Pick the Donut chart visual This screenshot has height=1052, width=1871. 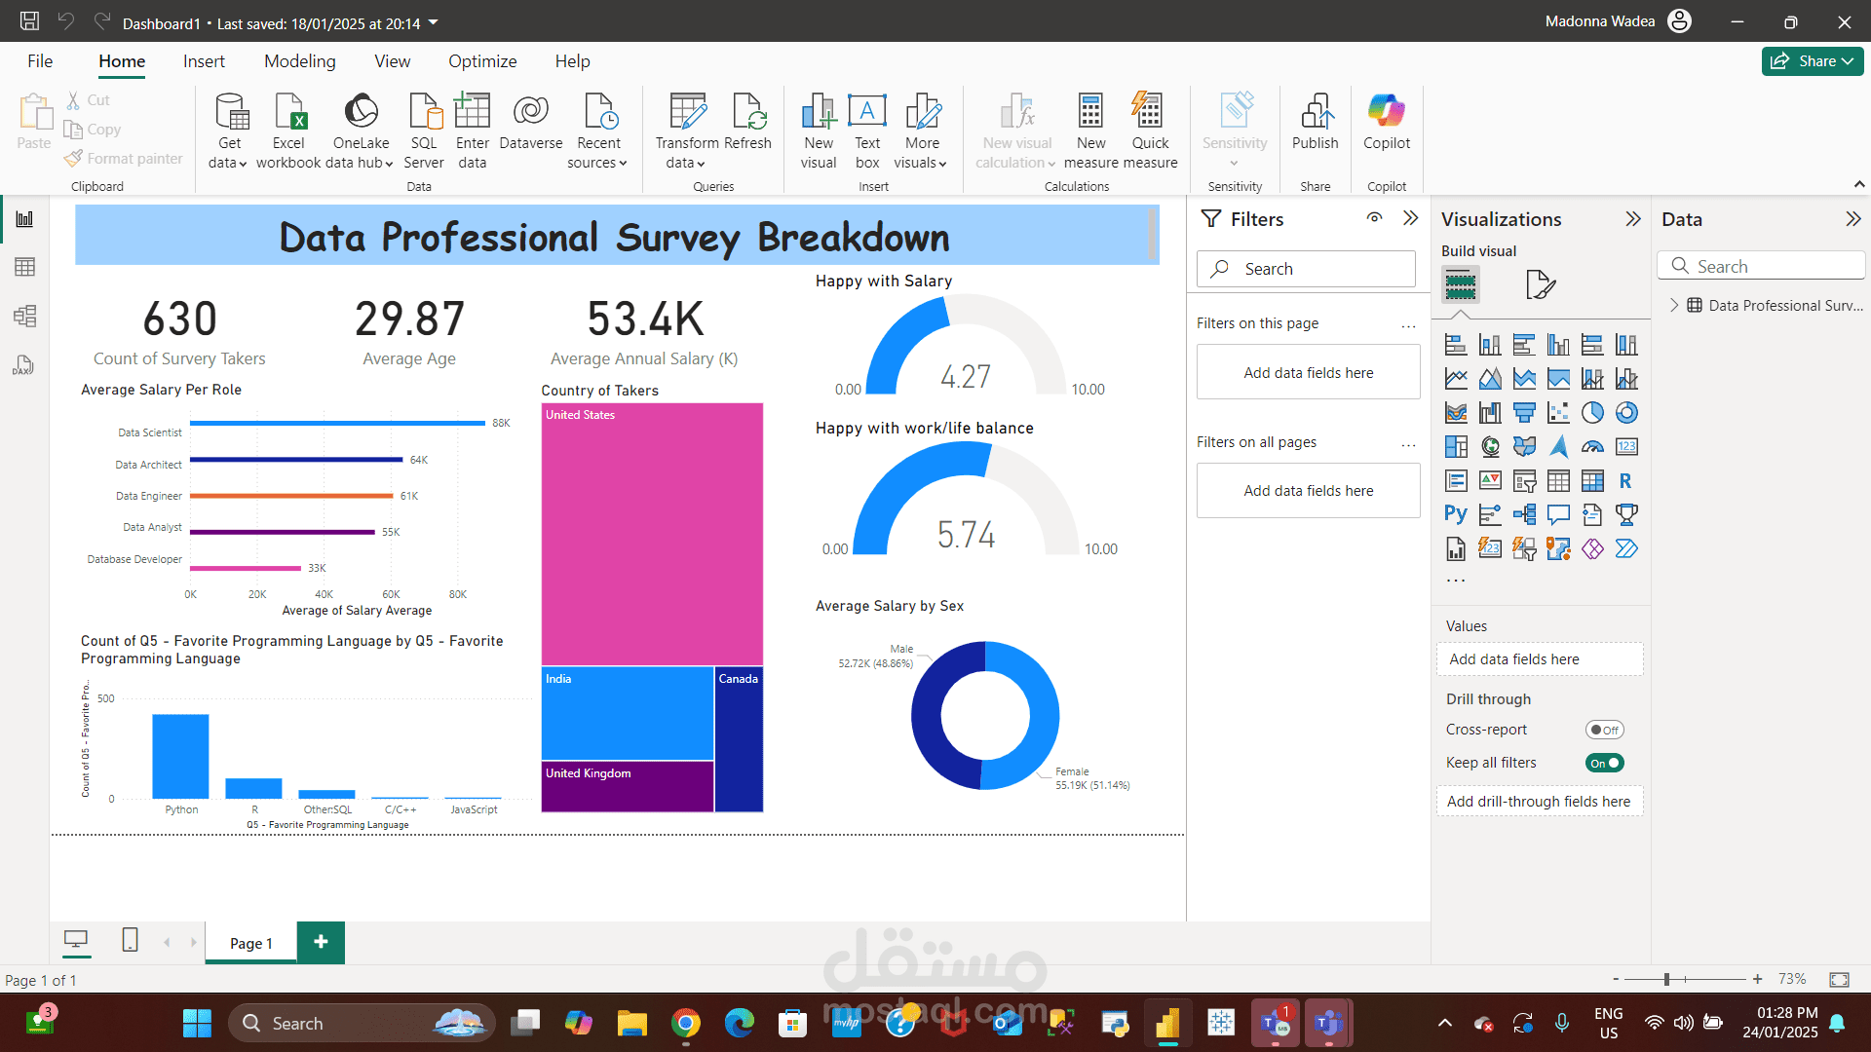click(x=1626, y=413)
